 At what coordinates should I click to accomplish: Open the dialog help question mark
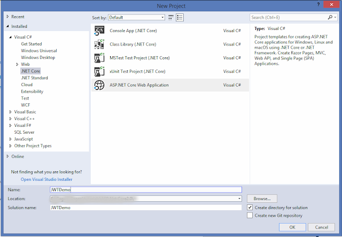[x=318, y=4]
